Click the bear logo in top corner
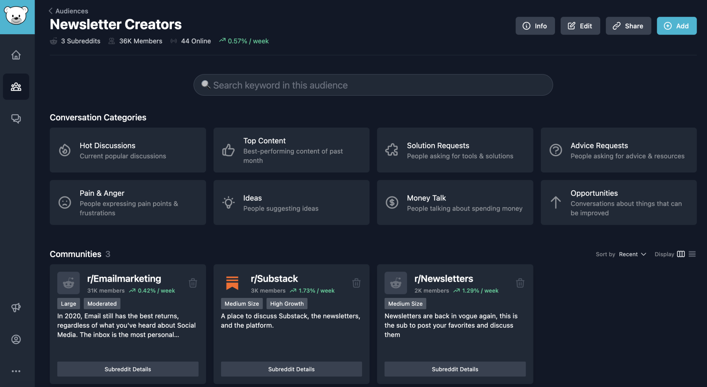The width and height of the screenshot is (707, 387). pos(17,16)
